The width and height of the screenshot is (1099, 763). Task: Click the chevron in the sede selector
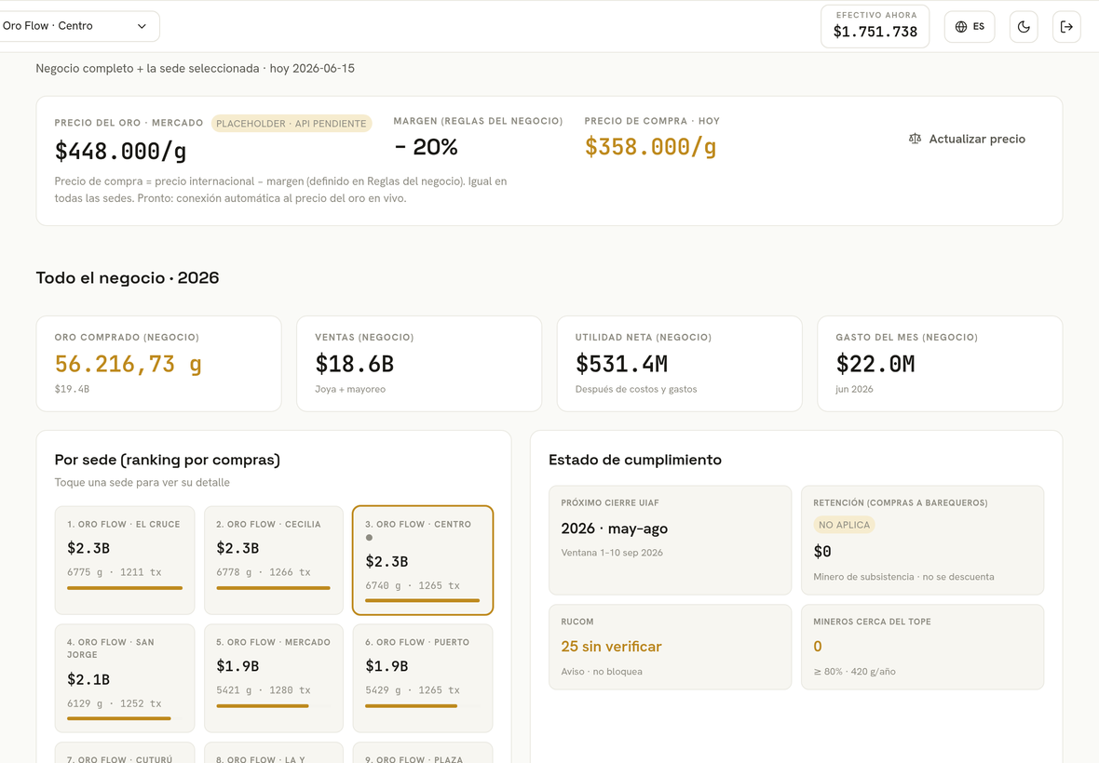tap(142, 26)
